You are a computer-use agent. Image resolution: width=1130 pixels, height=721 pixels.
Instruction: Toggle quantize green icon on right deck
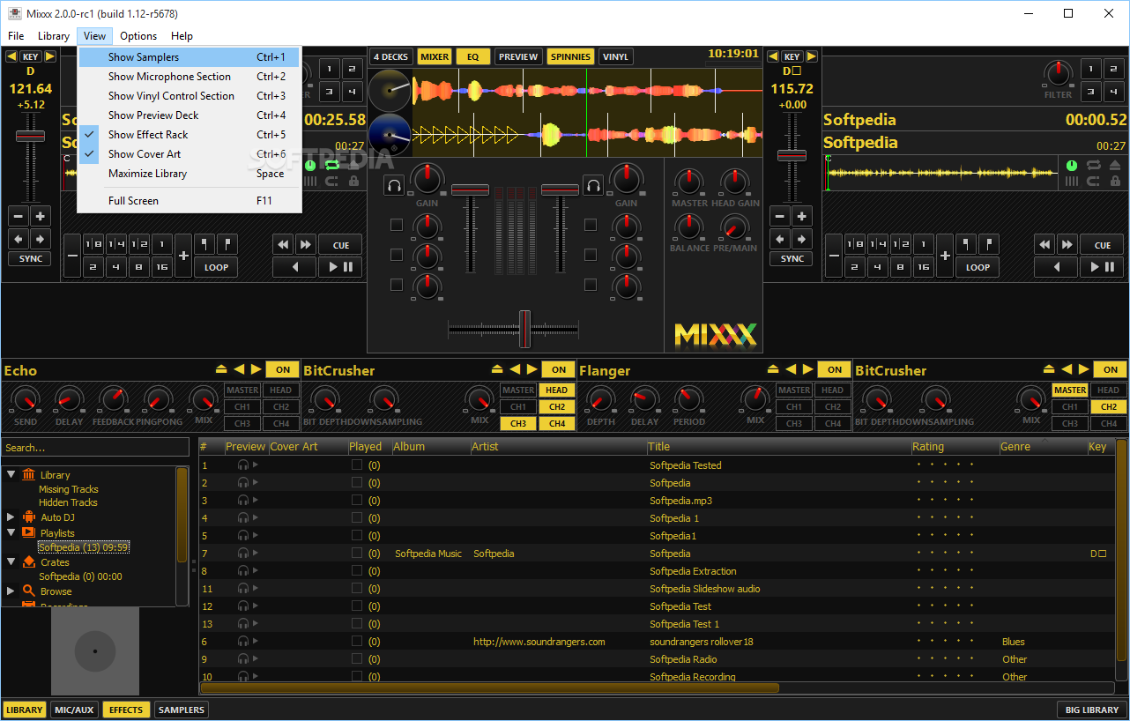[x=1071, y=165]
